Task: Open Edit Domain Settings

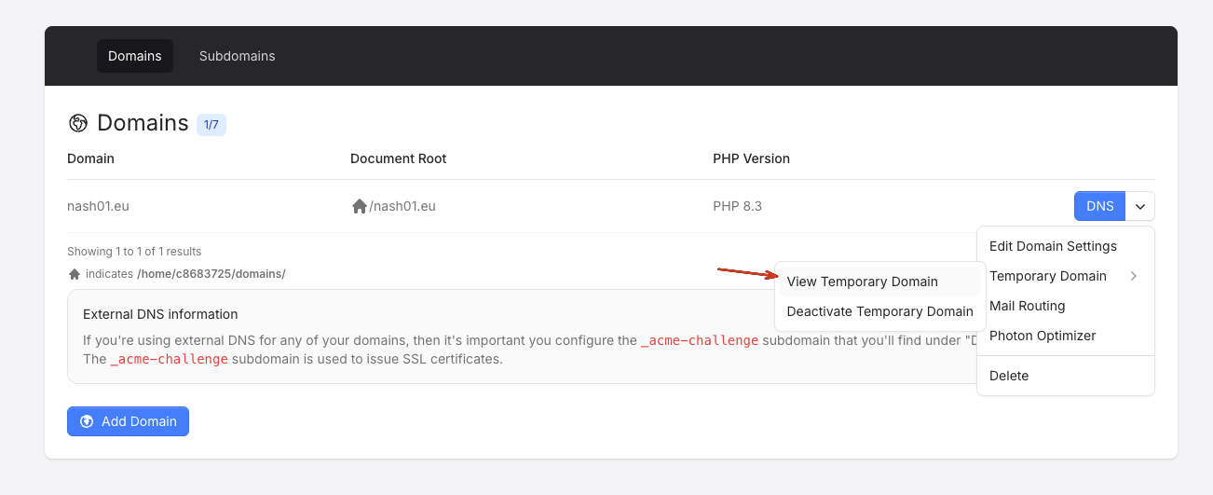Action: 1053,246
